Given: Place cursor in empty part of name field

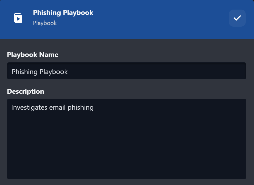Looking at the screenshot, I should click(160, 71).
